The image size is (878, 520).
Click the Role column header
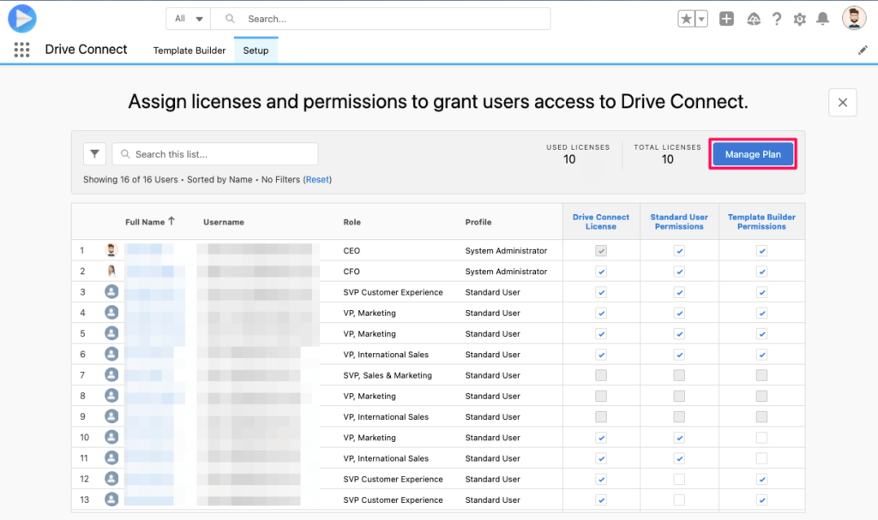[x=352, y=222]
